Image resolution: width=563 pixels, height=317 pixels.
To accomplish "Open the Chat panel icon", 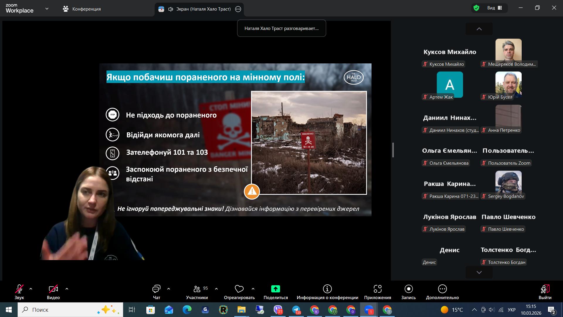I will click(156, 289).
